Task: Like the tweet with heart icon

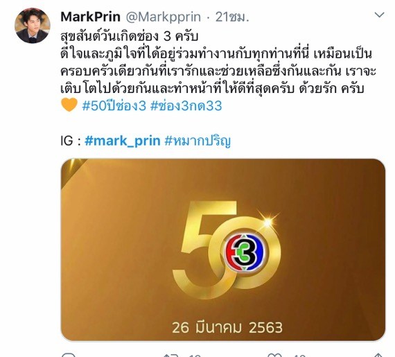Action: pyautogui.click(x=274, y=355)
